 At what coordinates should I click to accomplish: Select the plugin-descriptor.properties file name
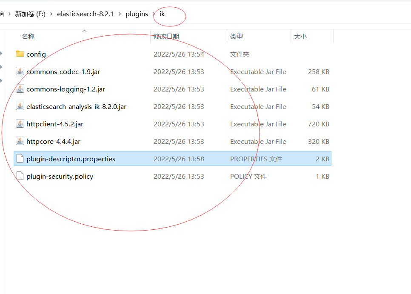(71, 159)
